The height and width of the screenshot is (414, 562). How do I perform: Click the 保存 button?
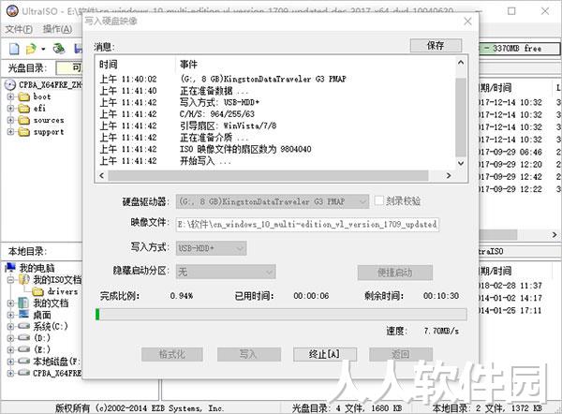[436, 46]
